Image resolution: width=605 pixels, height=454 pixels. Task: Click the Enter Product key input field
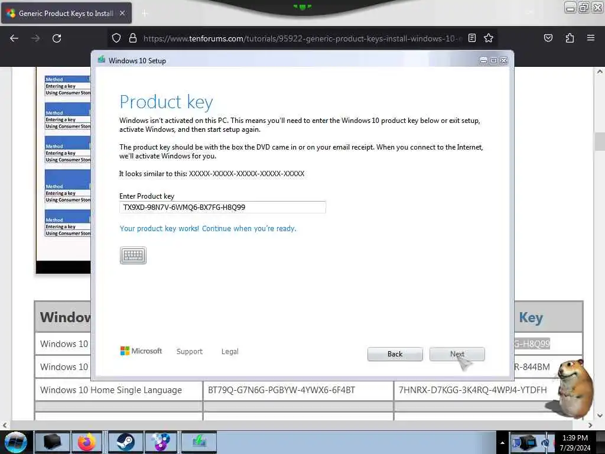(x=223, y=207)
